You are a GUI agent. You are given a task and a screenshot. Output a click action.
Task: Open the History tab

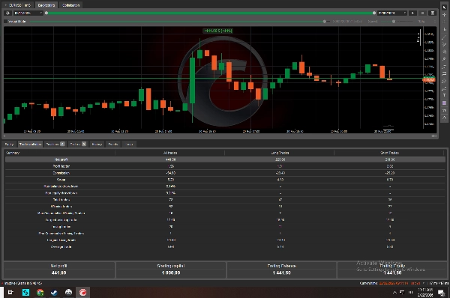pos(97,144)
